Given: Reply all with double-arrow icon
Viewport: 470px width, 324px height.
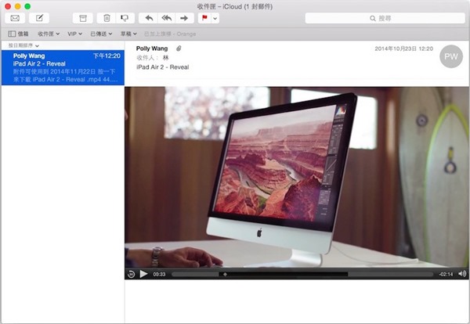Looking at the screenshot, I should pyautogui.click(x=167, y=18).
